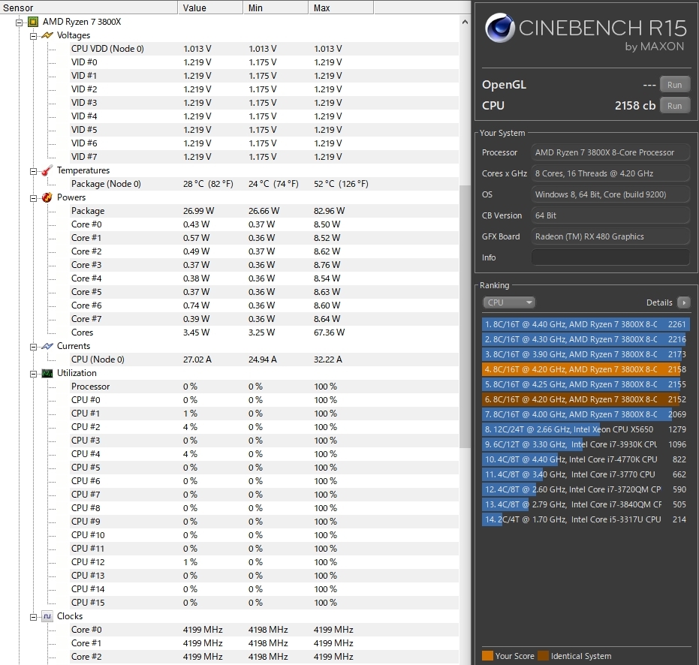The height and width of the screenshot is (665, 699).
Task: Click the Powers flame icon
Action: (x=47, y=197)
